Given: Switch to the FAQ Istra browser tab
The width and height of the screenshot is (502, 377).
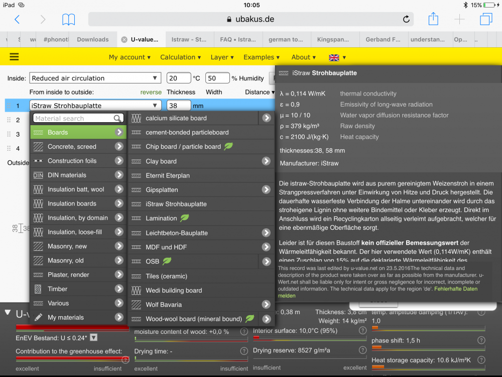Looking at the screenshot, I should tap(238, 39).
